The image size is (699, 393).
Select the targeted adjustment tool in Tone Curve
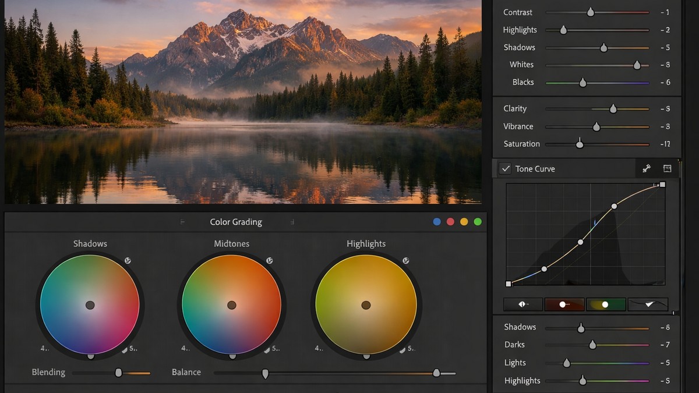[647, 168]
